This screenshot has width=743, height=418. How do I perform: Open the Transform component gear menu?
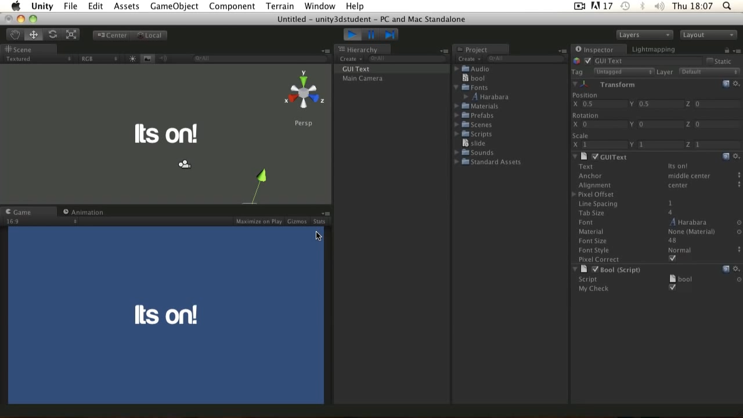736,84
